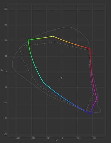The image size is (111, 143).
Task: Click the "-50" tick label on the a* axis
Action: pos(48,138)
